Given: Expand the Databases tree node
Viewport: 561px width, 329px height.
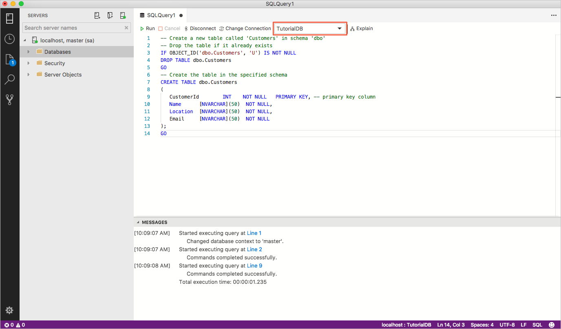Looking at the screenshot, I should 29,52.
